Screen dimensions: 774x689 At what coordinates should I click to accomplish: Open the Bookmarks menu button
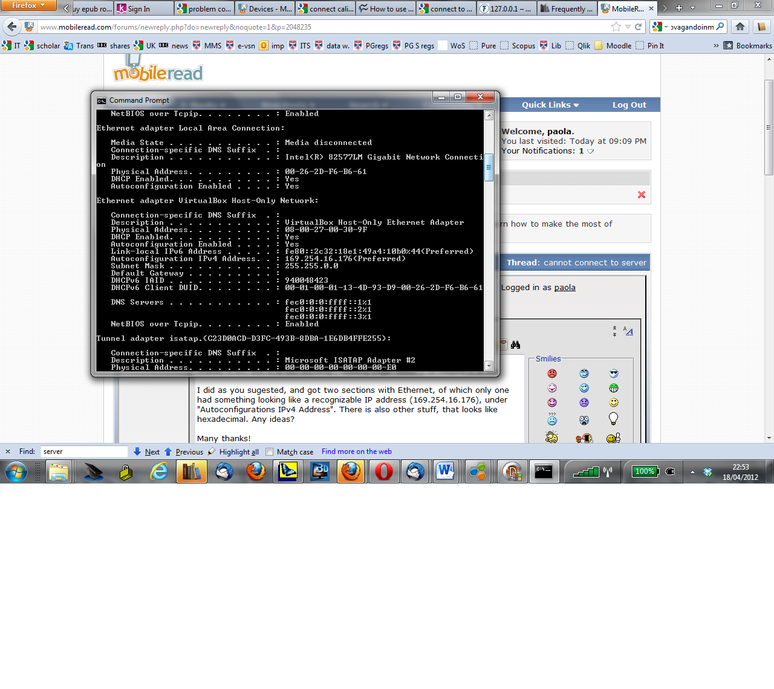748,45
